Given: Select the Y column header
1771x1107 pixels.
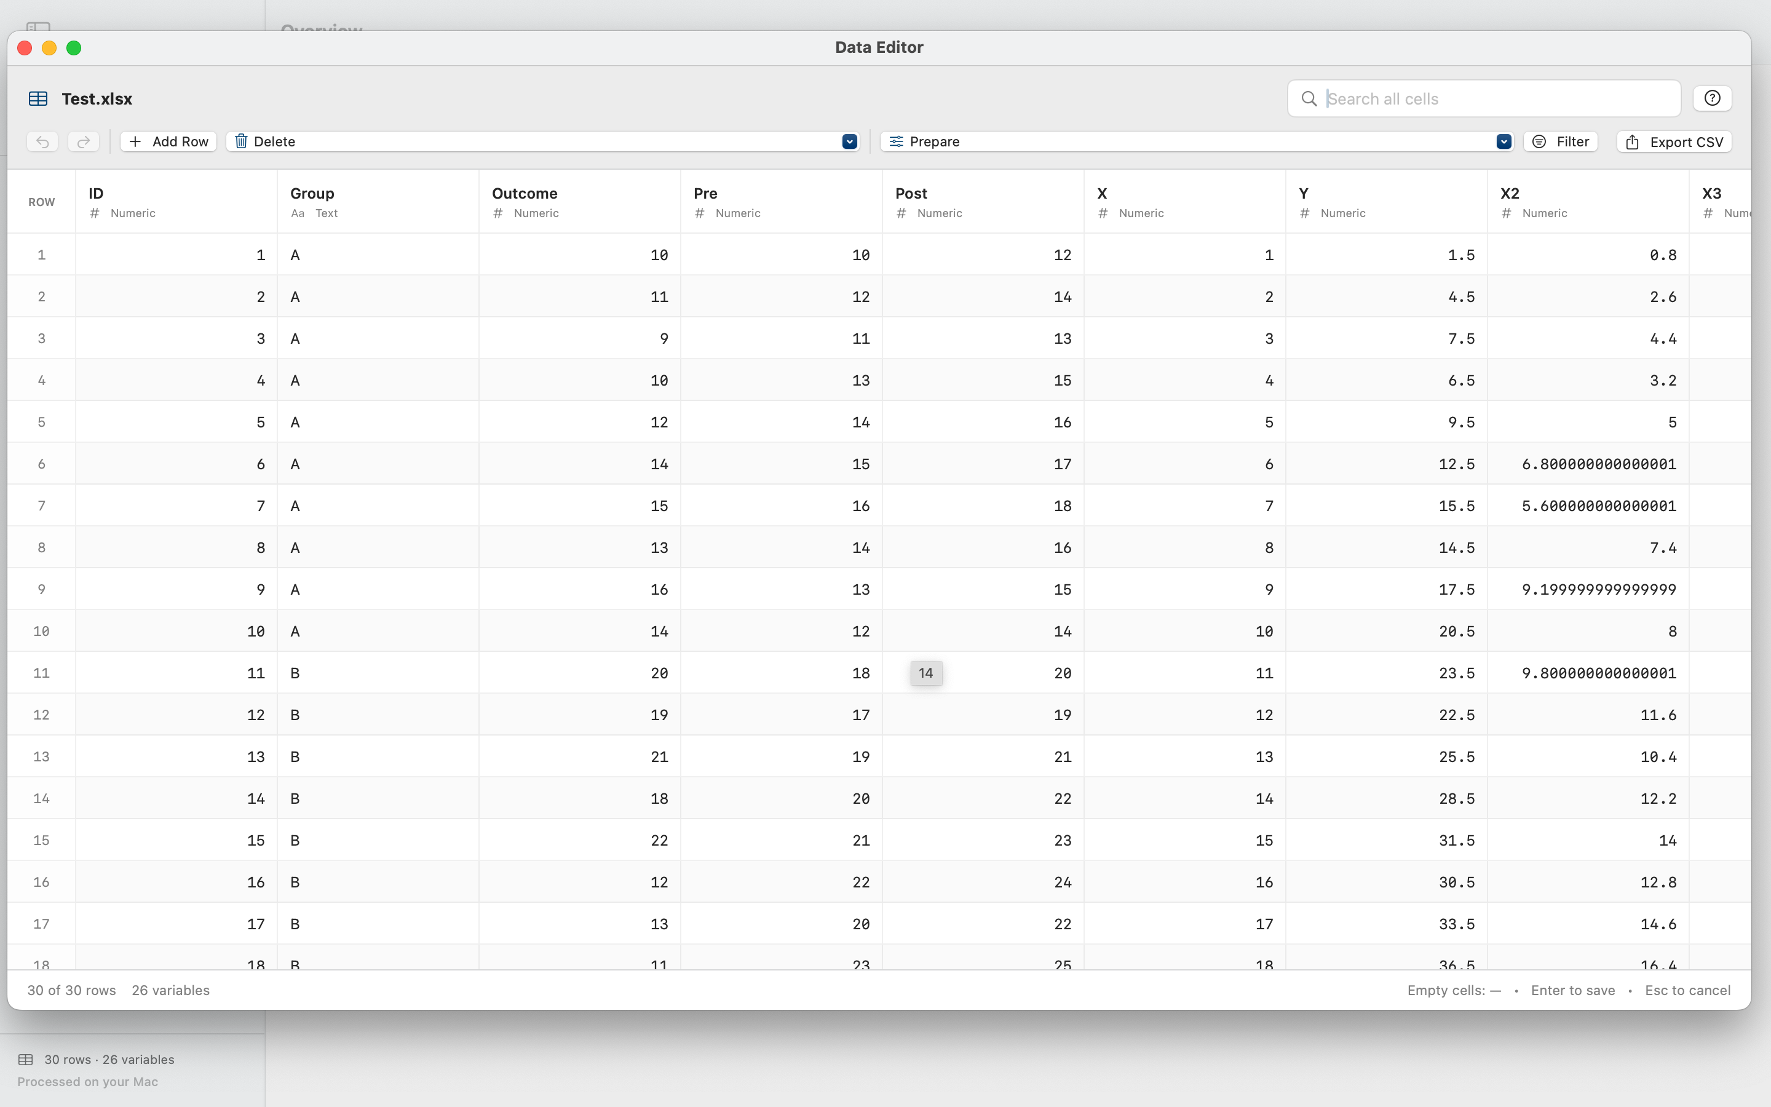Looking at the screenshot, I should tap(1387, 202).
